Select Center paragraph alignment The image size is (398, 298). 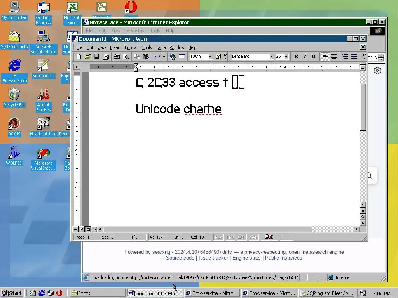pyautogui.click(x=334, y=57)
